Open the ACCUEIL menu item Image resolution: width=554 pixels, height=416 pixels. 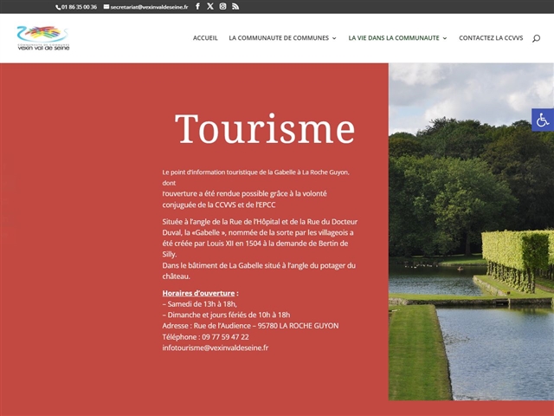coord(205,38)
